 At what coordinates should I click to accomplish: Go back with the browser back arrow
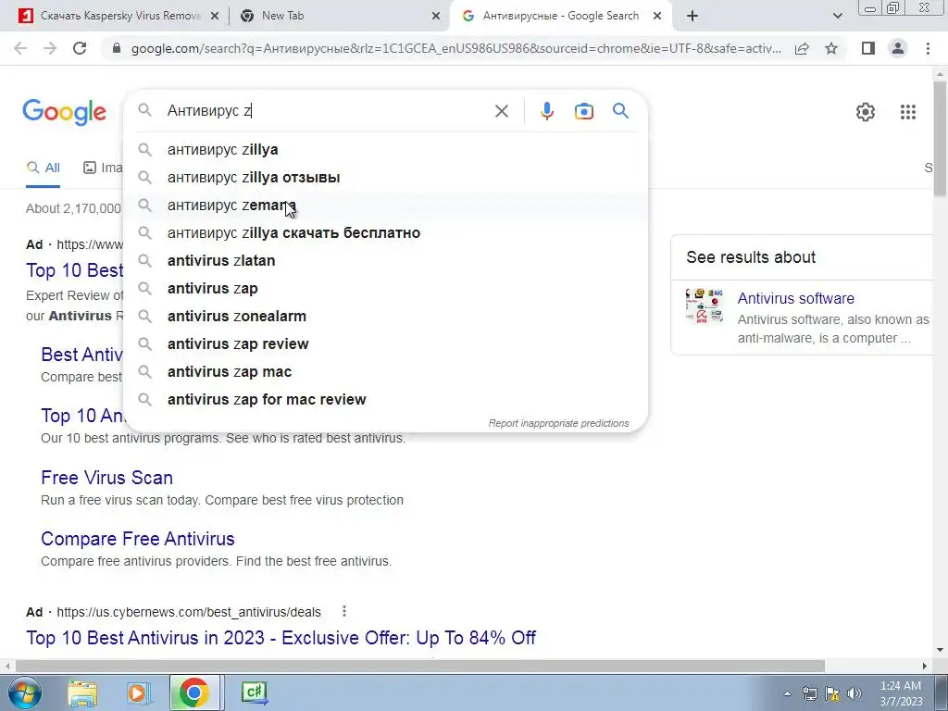click(20, 48)
